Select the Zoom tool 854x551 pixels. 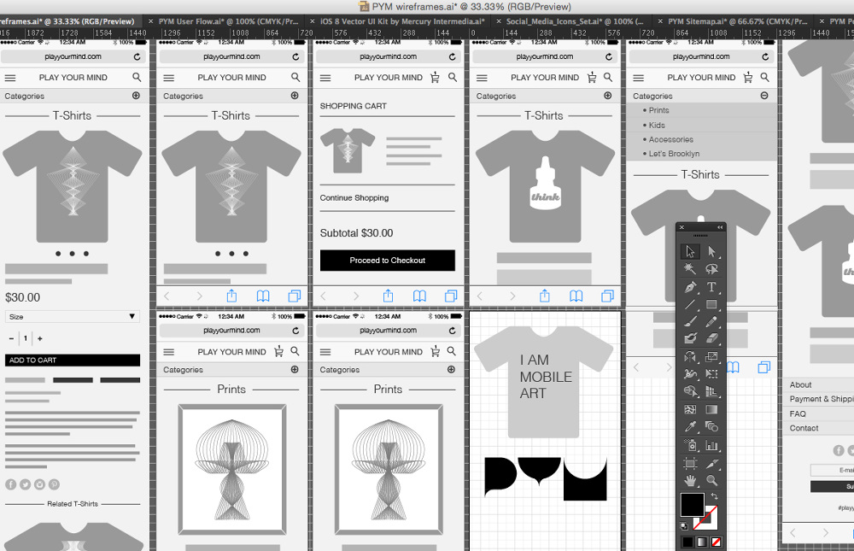tap(711, 479)
